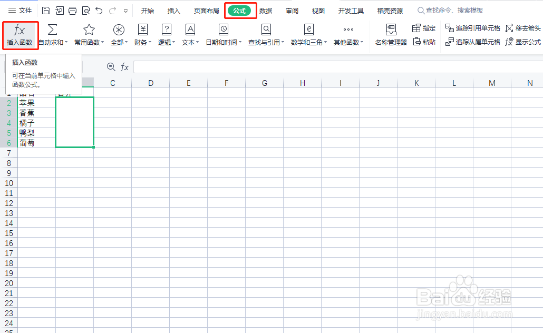543x333 pixels.
Task: Click the cell containing 鸭梨
Action: click(x=36, y=133)
